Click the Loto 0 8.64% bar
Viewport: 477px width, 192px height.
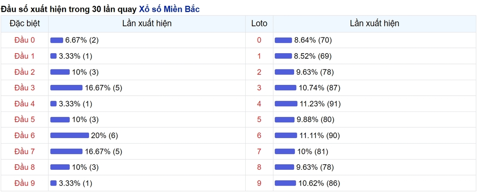283,40
